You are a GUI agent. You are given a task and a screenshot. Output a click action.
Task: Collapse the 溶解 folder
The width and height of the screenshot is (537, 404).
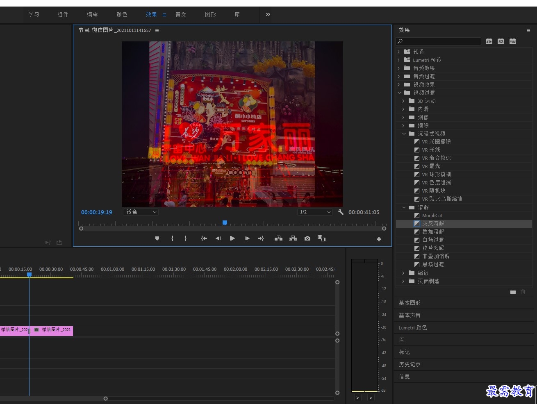(x=404, y=207)
